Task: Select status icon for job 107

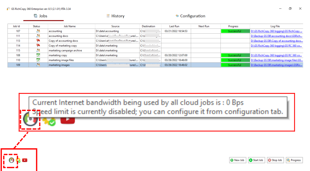Action: (x=38, y=31)
